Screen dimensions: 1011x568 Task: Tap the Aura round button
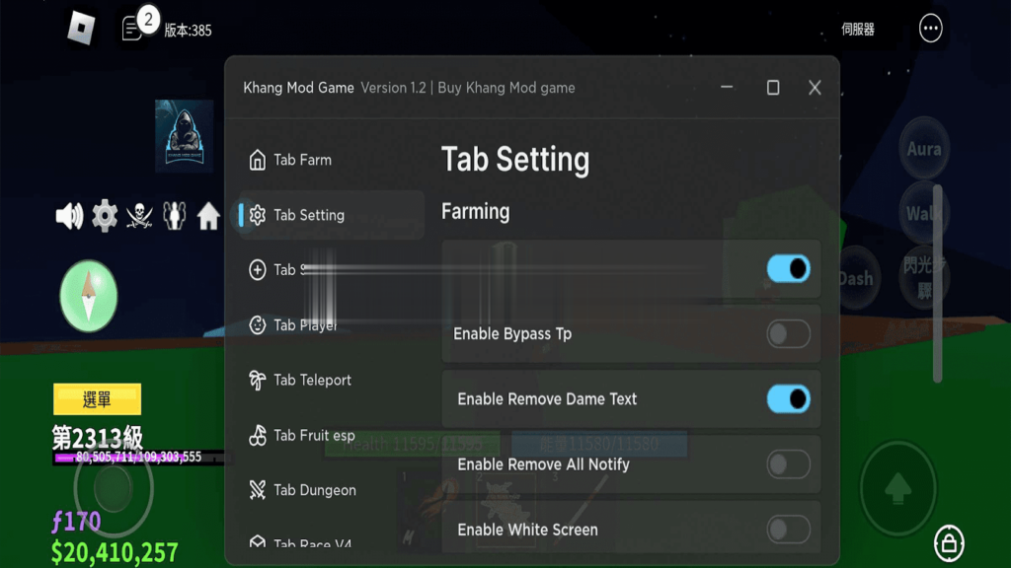pyautogui.click(x=924, y=150)
